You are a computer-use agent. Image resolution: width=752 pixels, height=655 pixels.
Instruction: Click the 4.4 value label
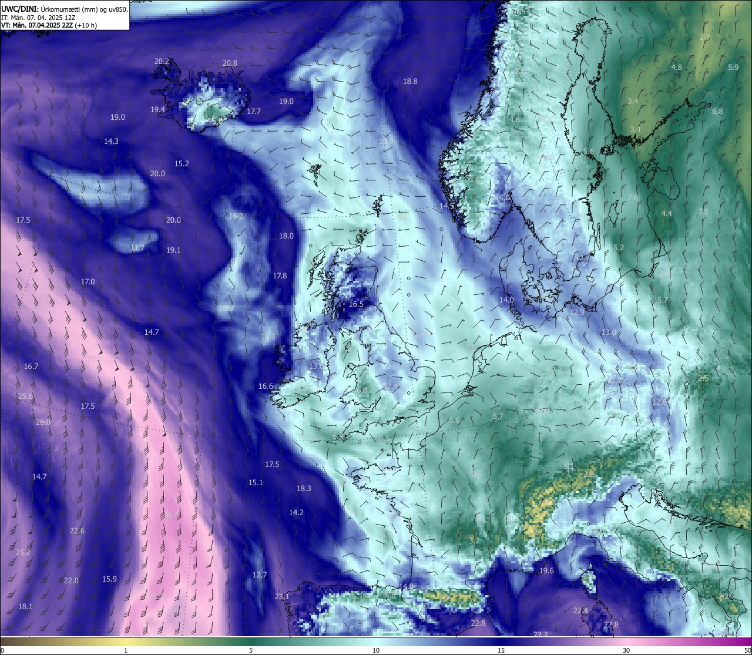tap(666, 214)
